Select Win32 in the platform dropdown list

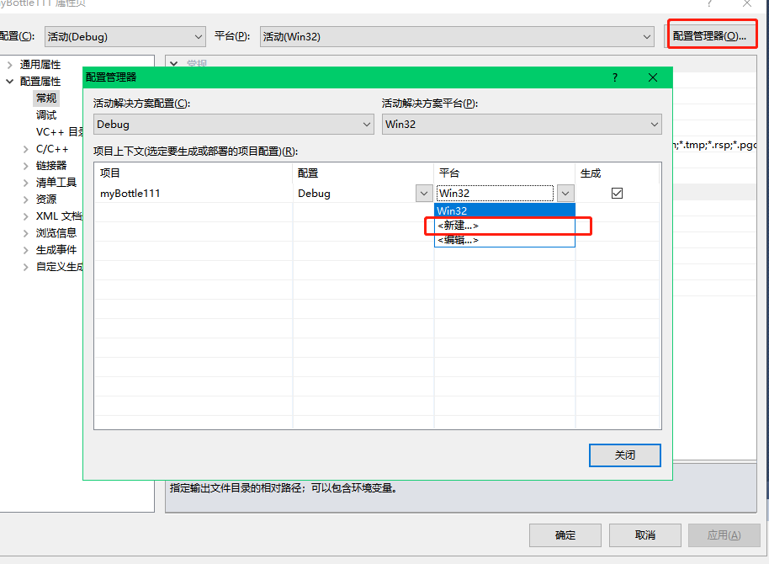(x=505, y=210)
